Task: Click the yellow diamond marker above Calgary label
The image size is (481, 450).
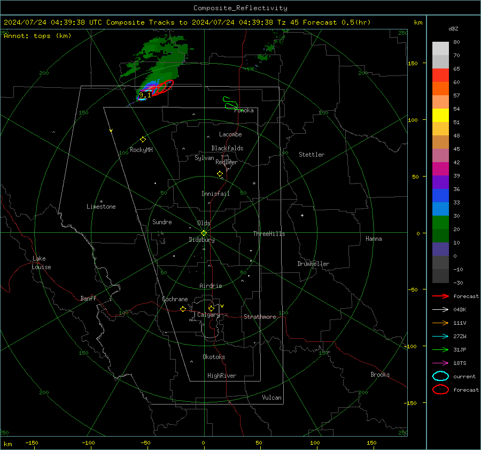Action: (x=211, y=308)
